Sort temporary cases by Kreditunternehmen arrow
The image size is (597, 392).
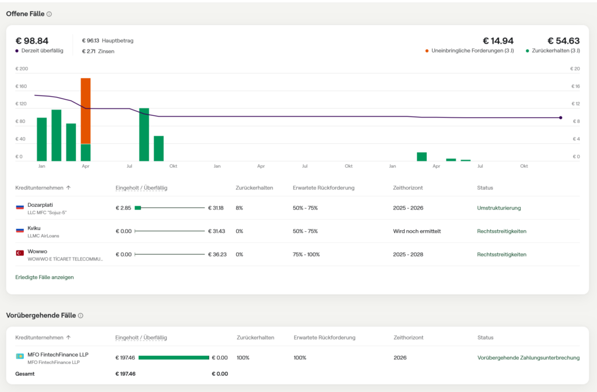68,337
